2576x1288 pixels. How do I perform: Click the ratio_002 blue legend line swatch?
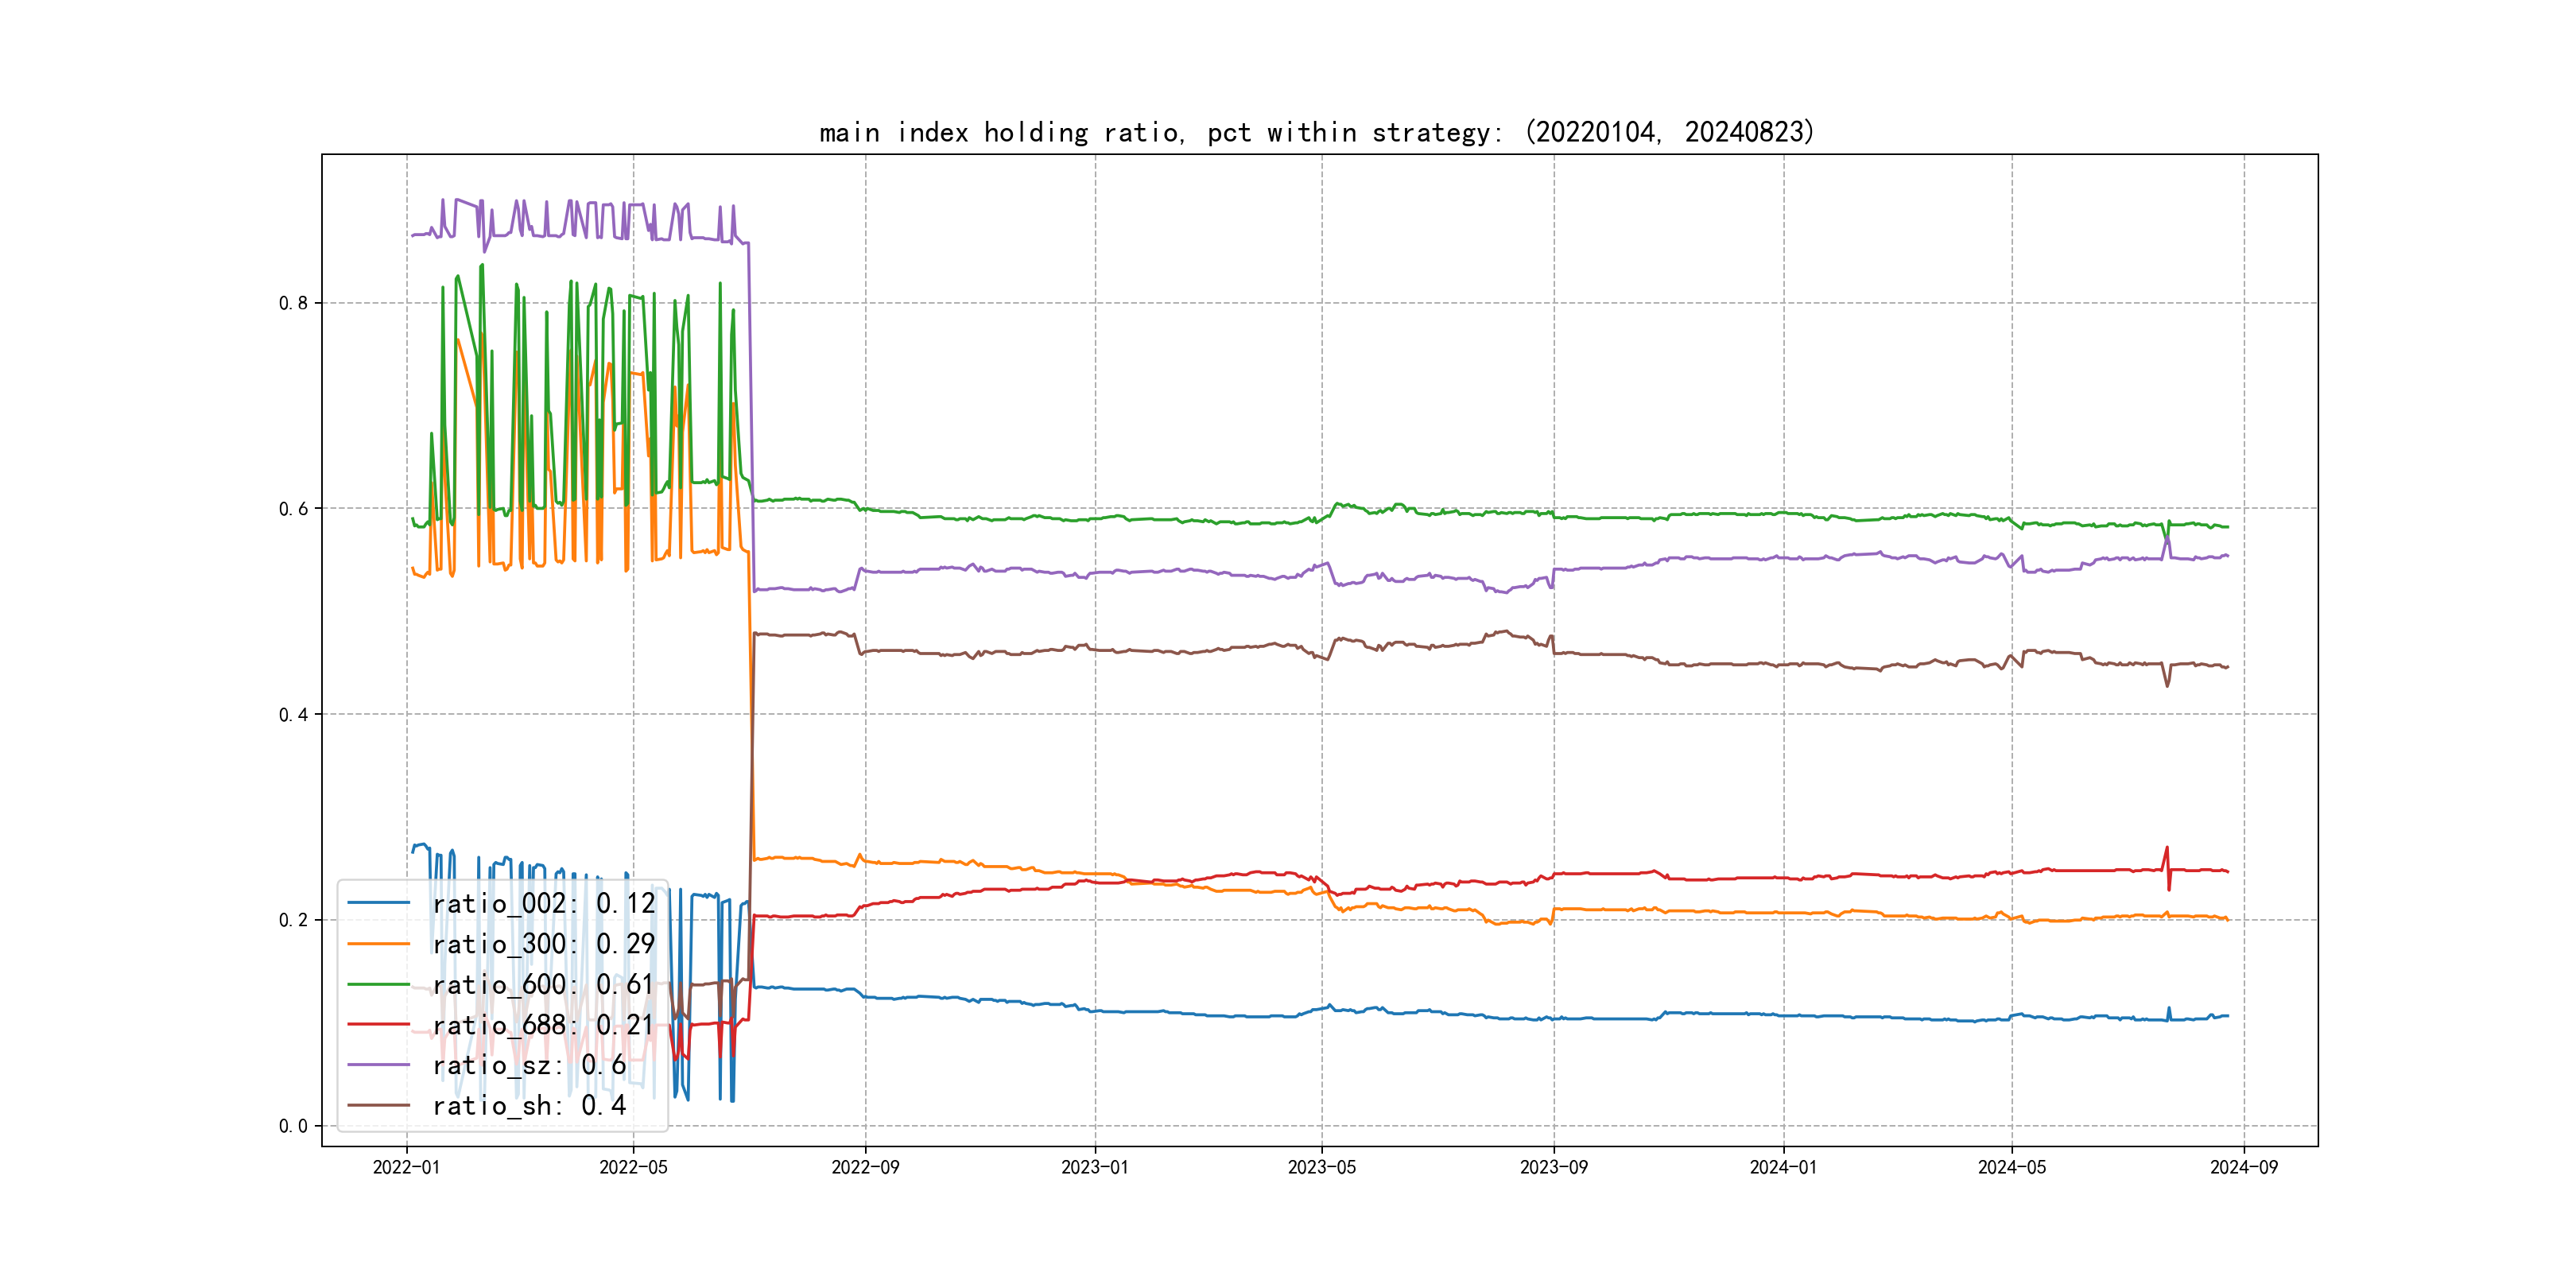(378, 903)
